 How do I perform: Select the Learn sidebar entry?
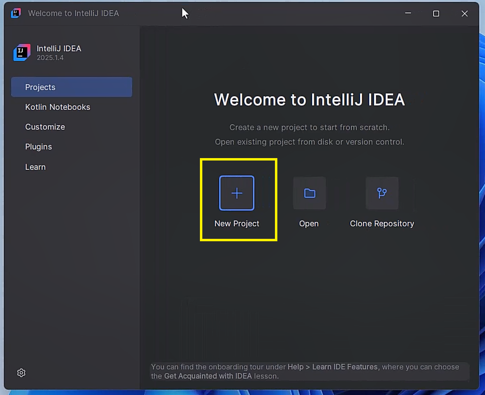pyautogui.click(x=35, y=166)
